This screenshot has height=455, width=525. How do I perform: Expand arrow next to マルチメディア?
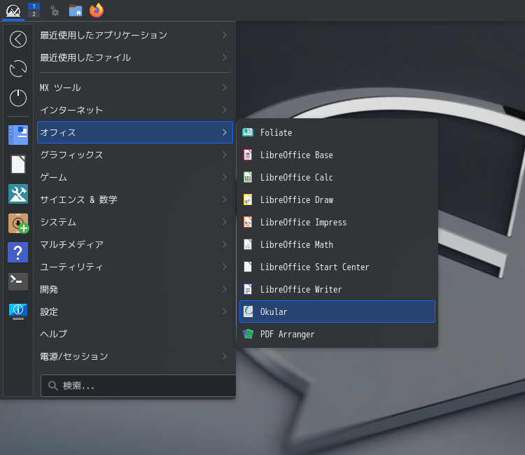(x=225, y=244)
